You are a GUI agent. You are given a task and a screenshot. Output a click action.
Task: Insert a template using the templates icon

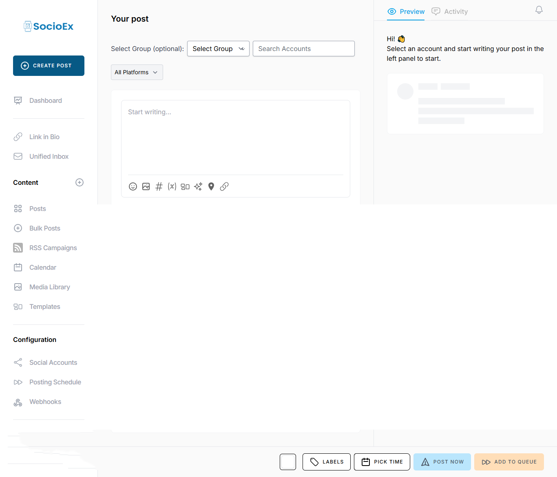(185, 186)
